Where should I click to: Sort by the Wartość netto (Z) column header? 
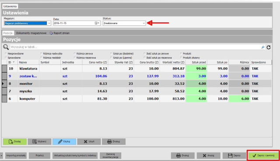pos(172,62)
